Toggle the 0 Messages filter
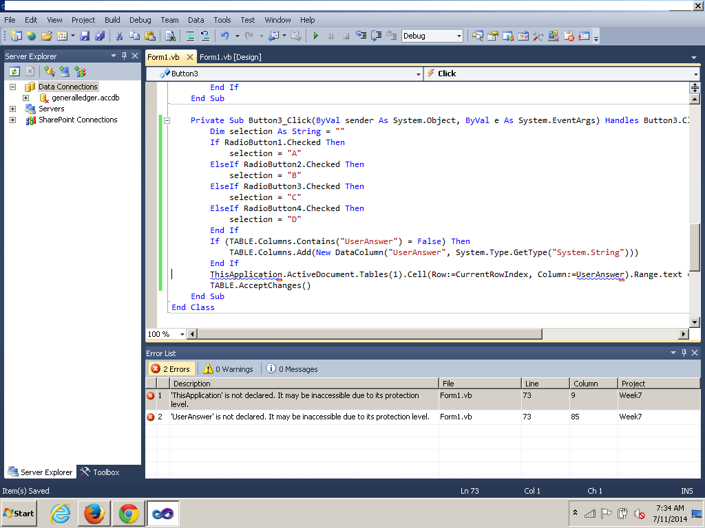The width and height of the screenshot is (705, 528). [292, 369]
